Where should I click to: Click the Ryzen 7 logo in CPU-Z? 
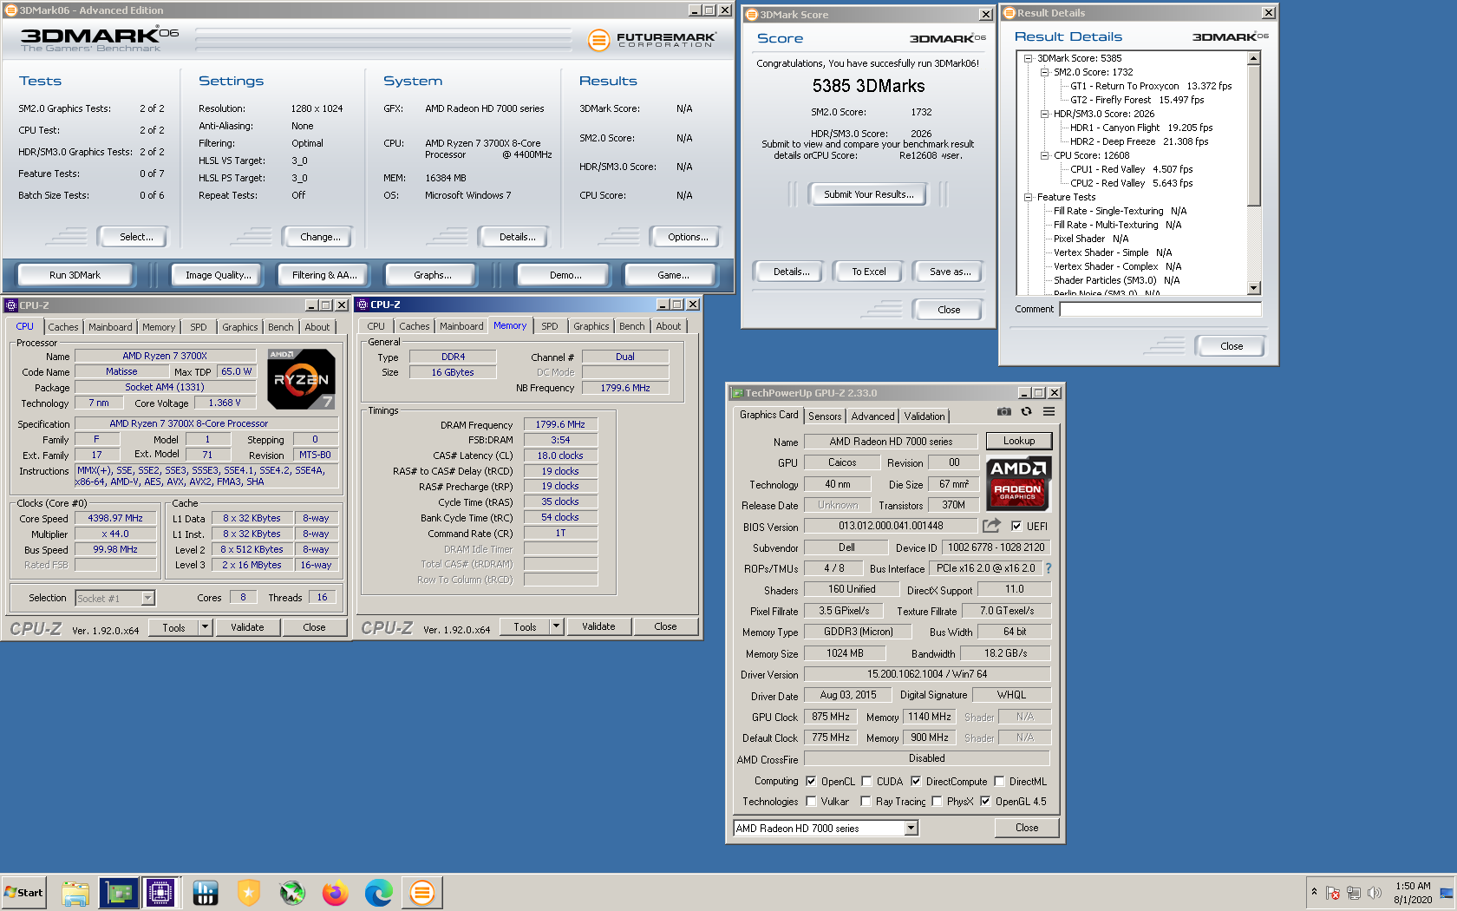pyautogui.click(x=301, y=379)
